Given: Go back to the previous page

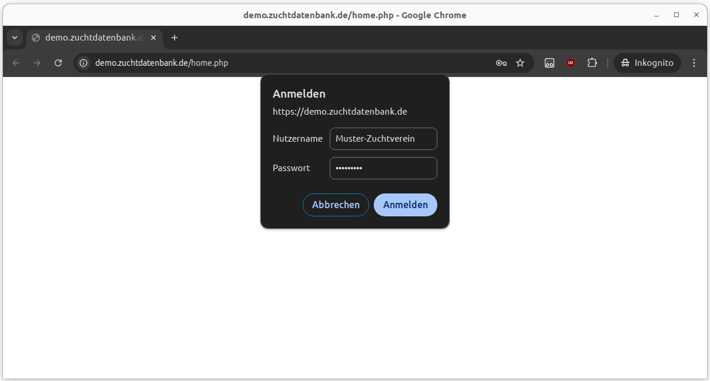Looking at the screenshot, I should [16, 63].
